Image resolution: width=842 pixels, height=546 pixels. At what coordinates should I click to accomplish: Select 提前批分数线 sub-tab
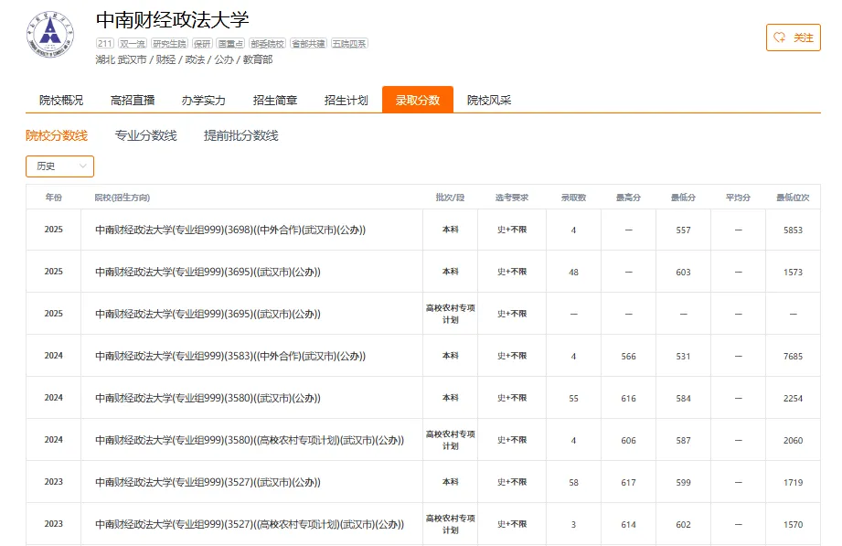[241, 135]
